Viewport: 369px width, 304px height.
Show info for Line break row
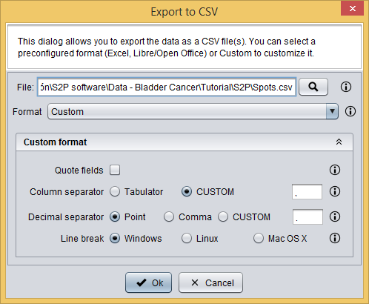pyautogui.click(x=335, y=238)
